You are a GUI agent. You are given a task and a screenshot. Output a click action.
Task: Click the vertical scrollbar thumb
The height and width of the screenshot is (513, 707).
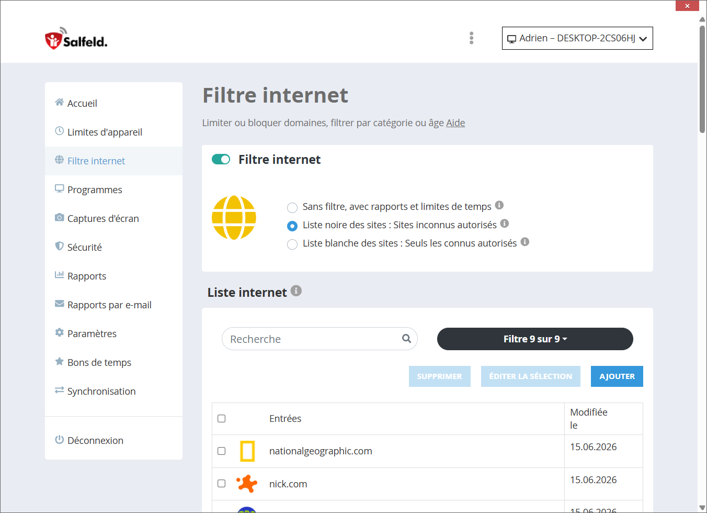tap(702, 79)
